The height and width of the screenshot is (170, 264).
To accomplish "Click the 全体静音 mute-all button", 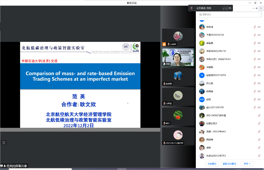I will point(212,164).
